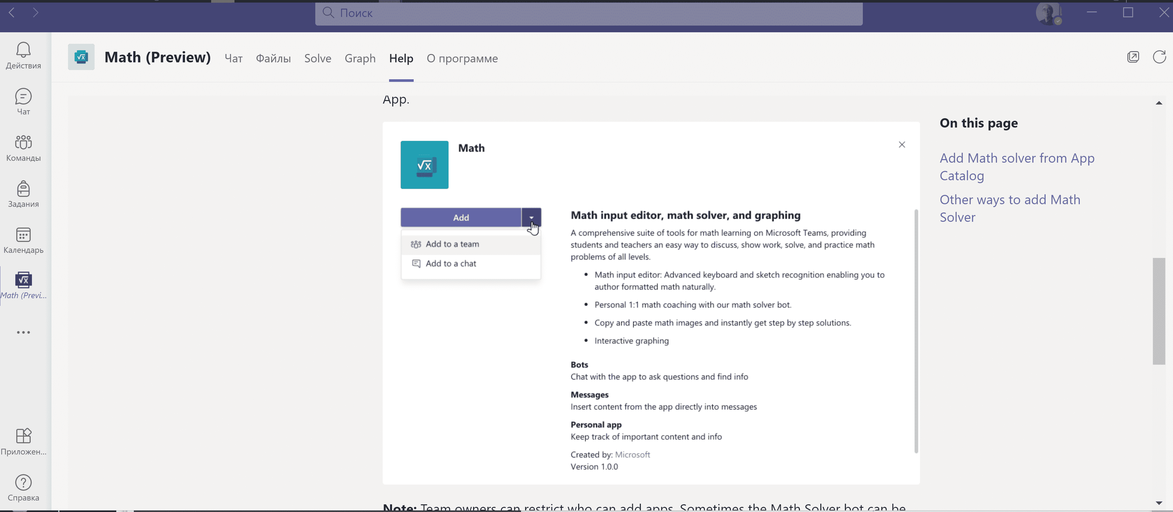The height and width of the screenshot is (512, 1173).
Task: Jump to Other ways to add Math Solver
Action: pos(1010,208)
